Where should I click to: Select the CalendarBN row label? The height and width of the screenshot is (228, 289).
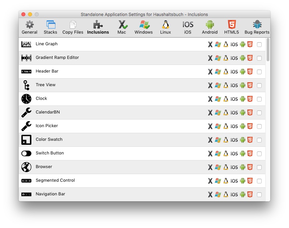tap(48, 112)
